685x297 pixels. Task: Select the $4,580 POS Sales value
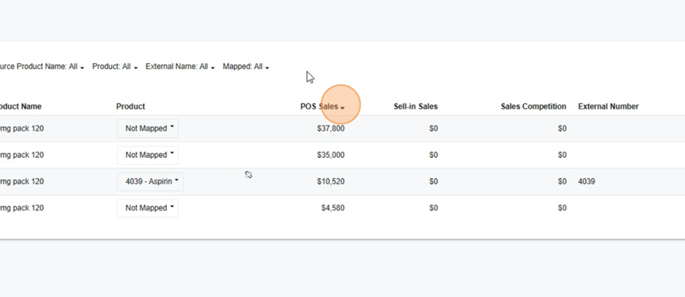tap(333, 208)
